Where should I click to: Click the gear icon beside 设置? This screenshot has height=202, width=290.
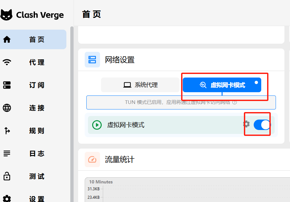(7, 199)
